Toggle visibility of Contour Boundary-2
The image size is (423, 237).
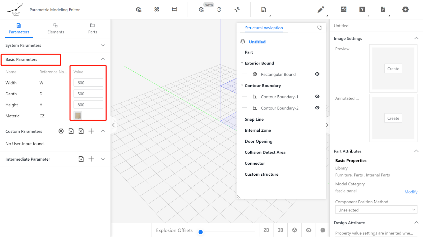pyautogui.click(x=317, y=108)
